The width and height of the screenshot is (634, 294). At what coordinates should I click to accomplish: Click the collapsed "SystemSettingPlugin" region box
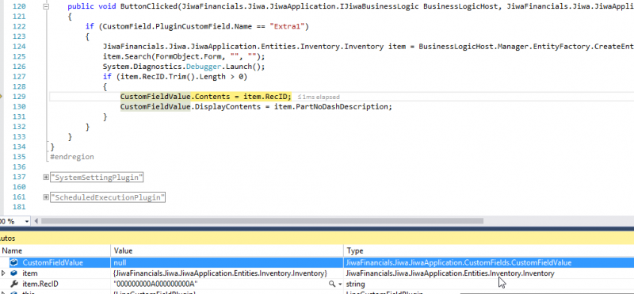[x=97, y=178]
